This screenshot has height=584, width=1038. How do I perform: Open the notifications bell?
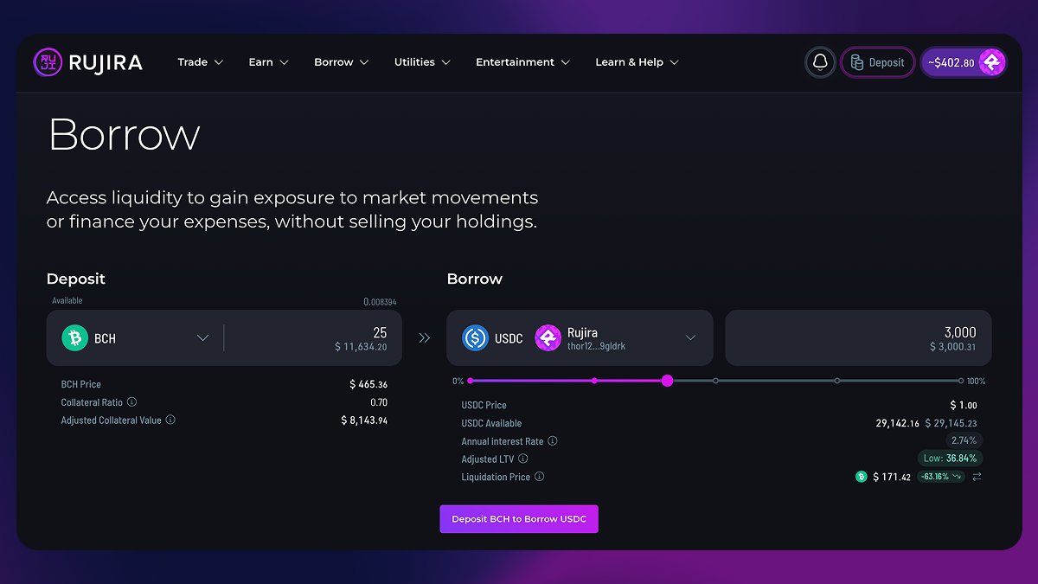821,62
